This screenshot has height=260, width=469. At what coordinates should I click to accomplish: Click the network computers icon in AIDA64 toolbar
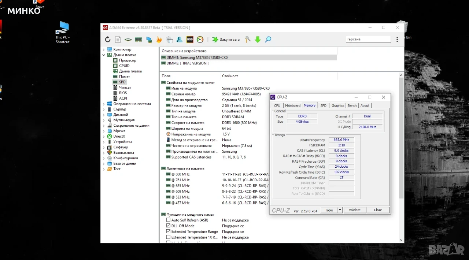149,40
